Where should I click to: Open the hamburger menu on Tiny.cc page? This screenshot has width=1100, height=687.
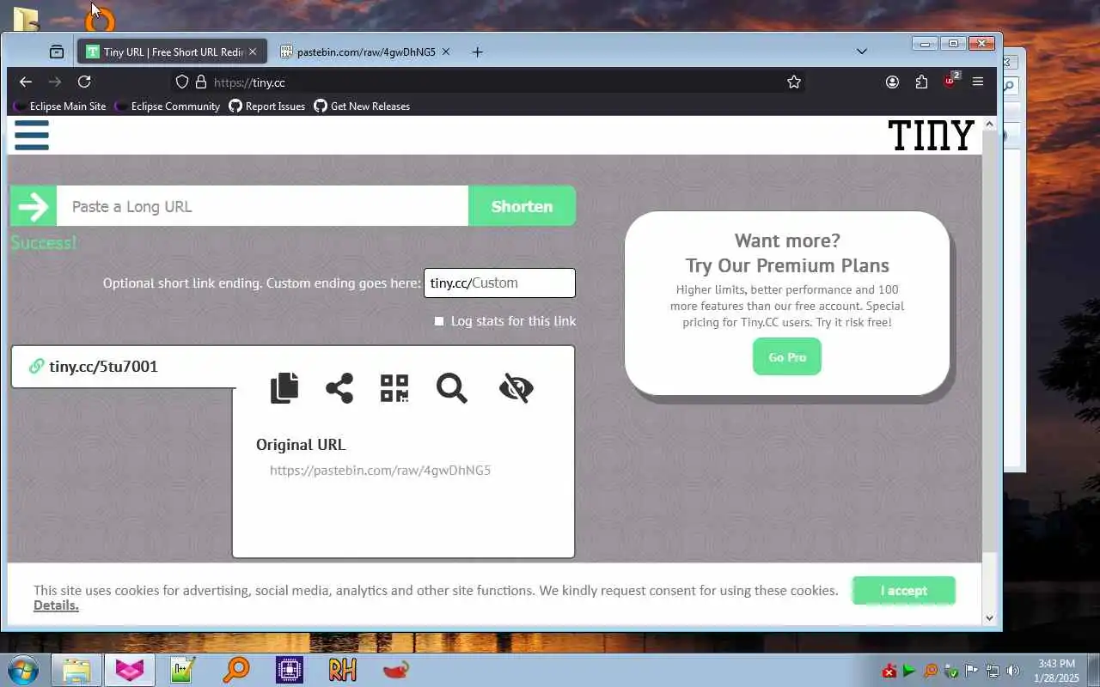[32, 136]
